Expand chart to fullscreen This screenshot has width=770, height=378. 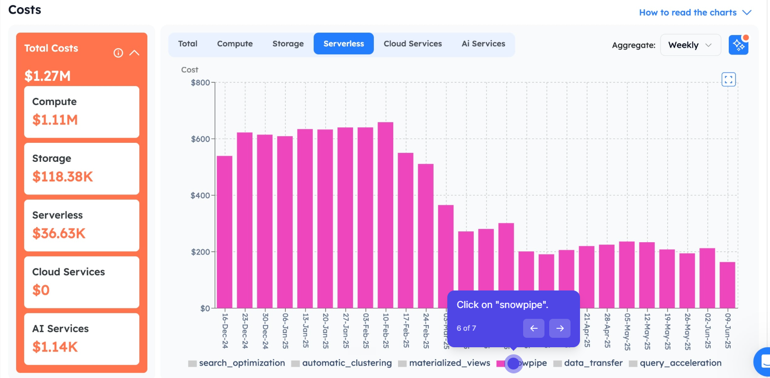[728, 79]
